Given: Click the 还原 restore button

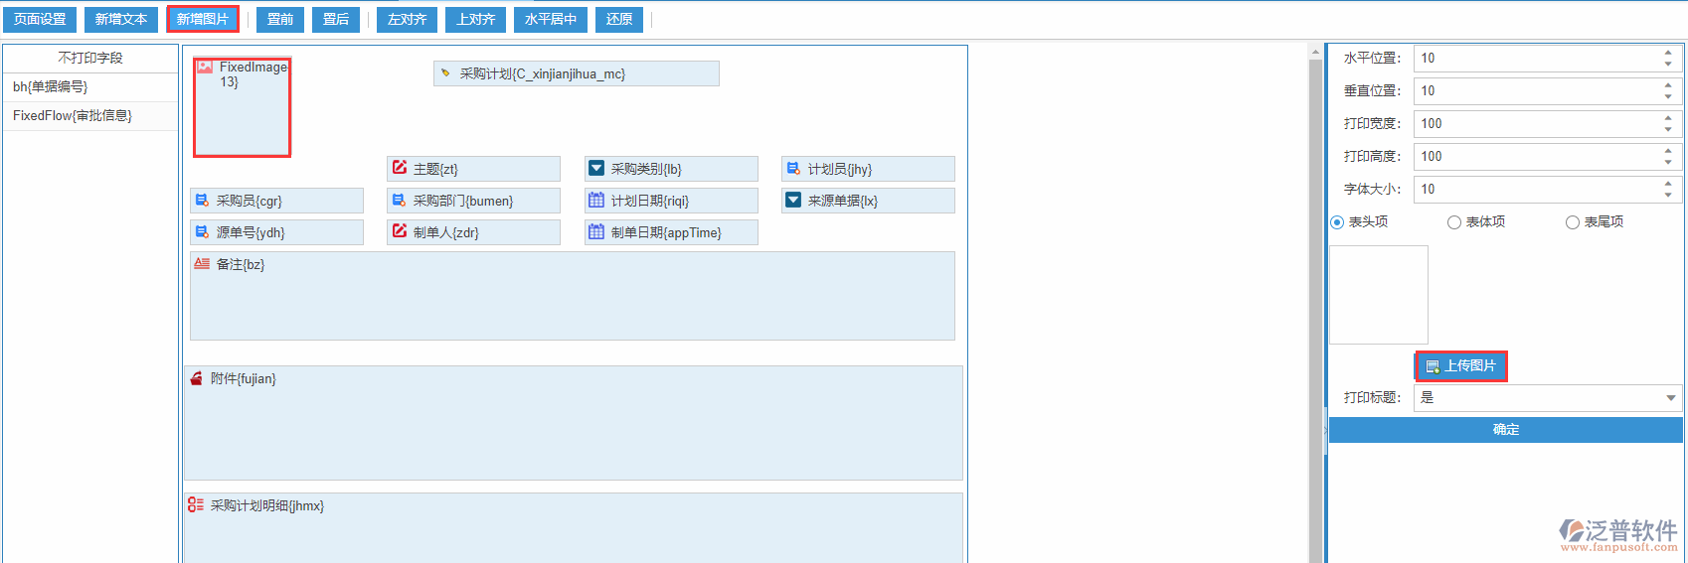Looking at the screenshot, I should pos(619,20).
